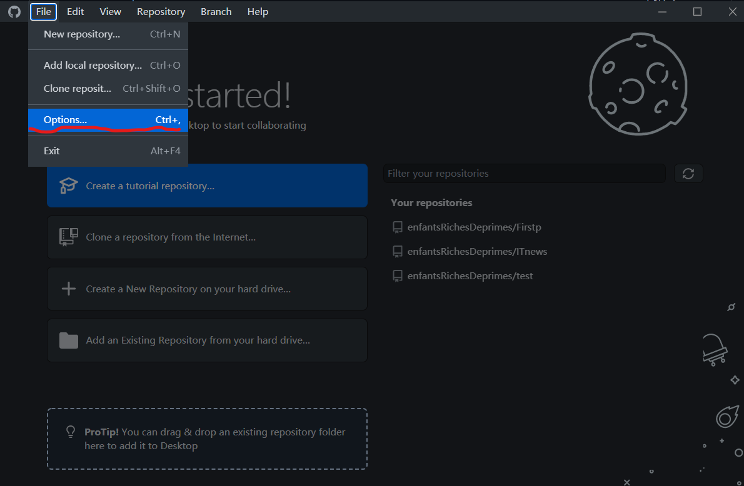Viewport: 744px width, 486px height.
Task: Click folder icon on Add Existing Repository card
Action: [x=69, y=340]
